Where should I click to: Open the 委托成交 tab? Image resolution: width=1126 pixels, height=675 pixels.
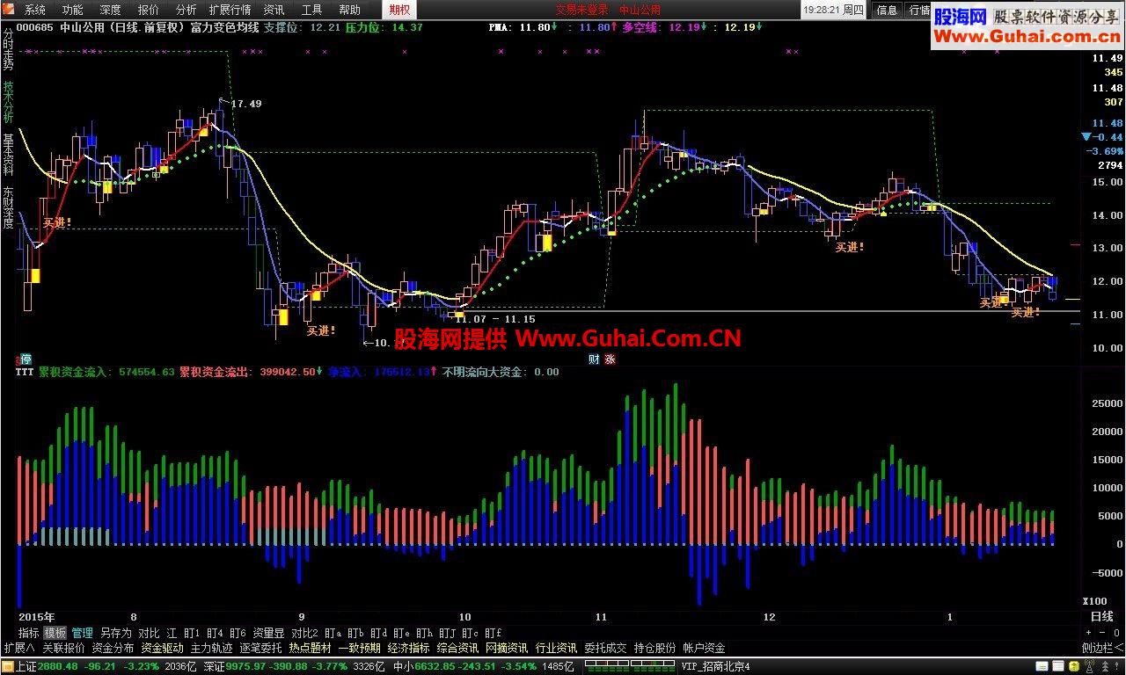click(x=606, y=648)
